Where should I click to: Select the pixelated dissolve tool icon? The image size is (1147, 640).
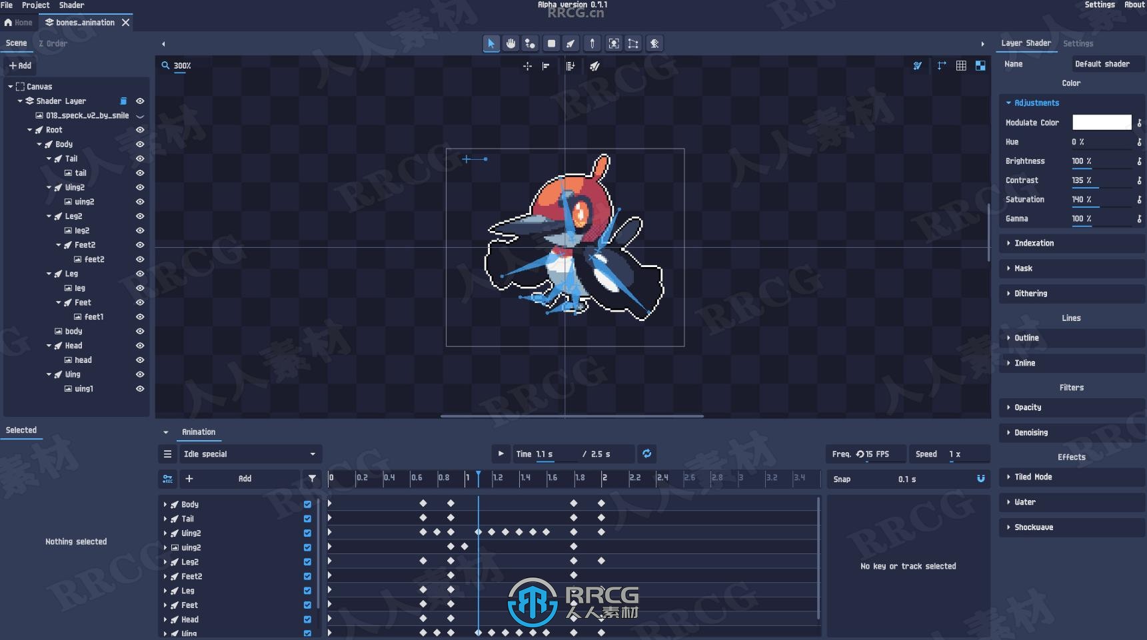(654, 43)
